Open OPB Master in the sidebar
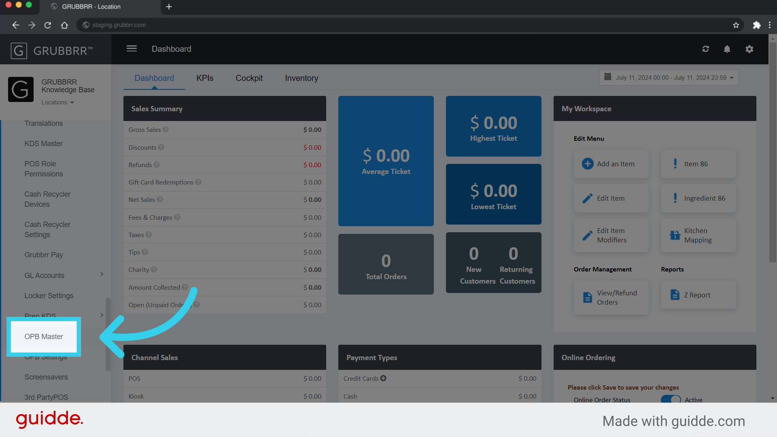This screenshot has height=437, width=777. point(44,337)
